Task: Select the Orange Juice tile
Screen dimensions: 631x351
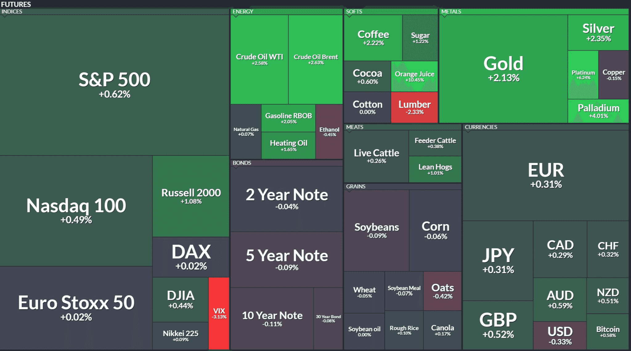Action: click(x=414, y=76)
